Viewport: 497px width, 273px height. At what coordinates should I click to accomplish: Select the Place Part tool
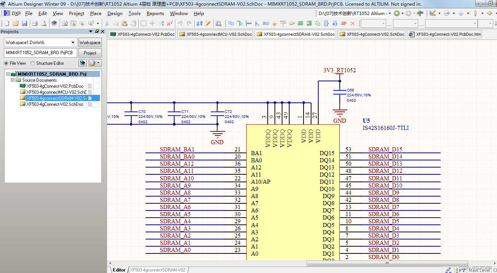[x=291, y=23]
